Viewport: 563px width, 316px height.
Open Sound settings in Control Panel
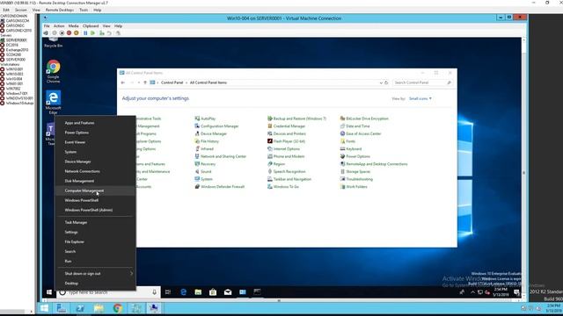point(203,172)
